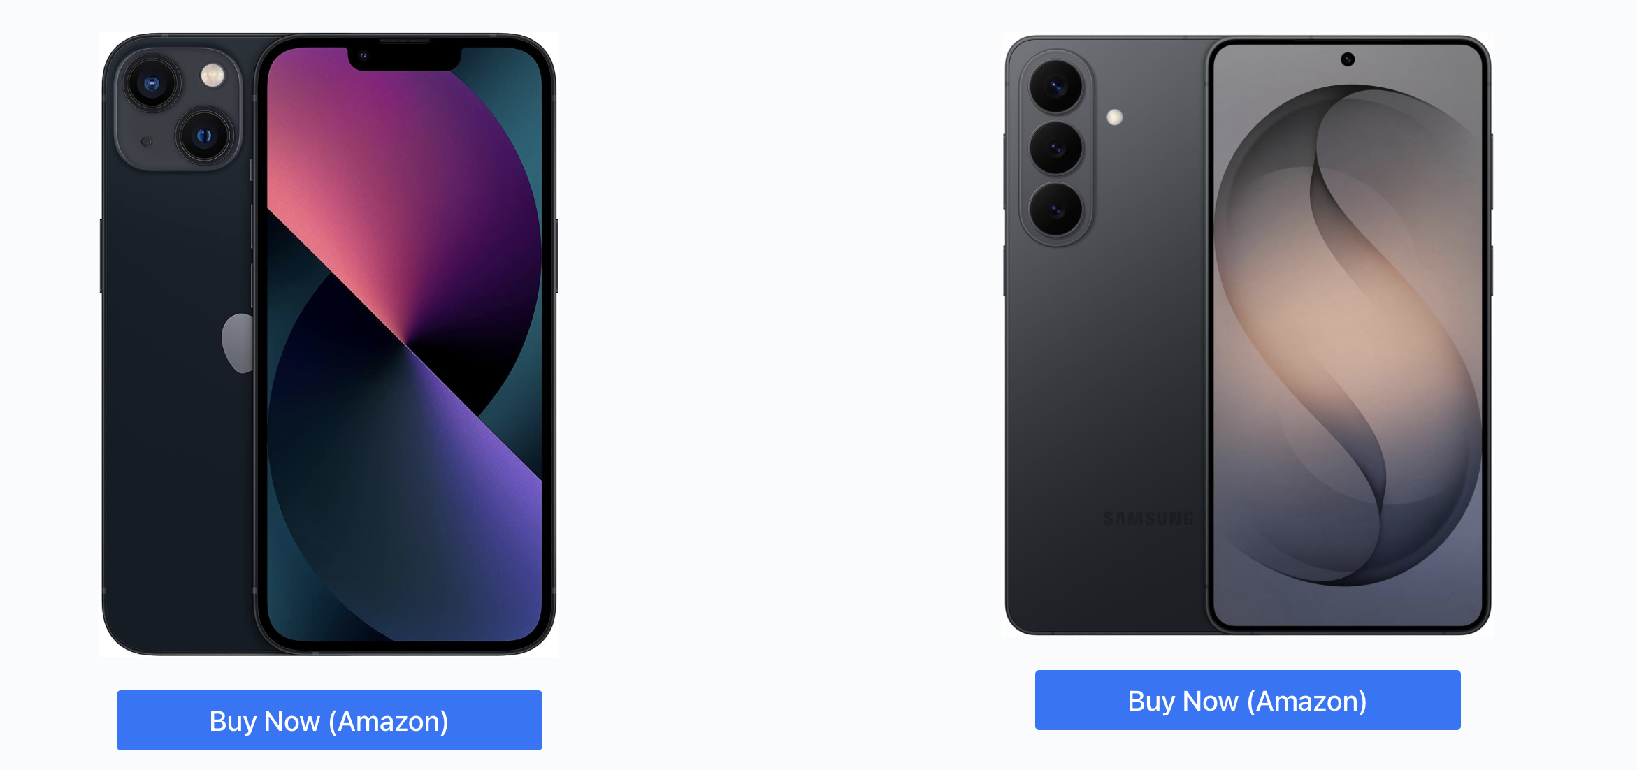Viewport: 1637px width, 770px height.
Task: Open the Samsung Galaxy product image
Action: point(1248,335)
